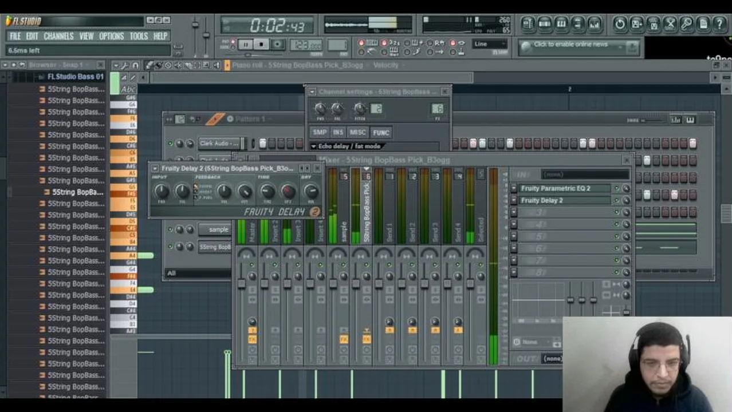Open the FILE menu
732x412 pixels.
tap(15, 36)
